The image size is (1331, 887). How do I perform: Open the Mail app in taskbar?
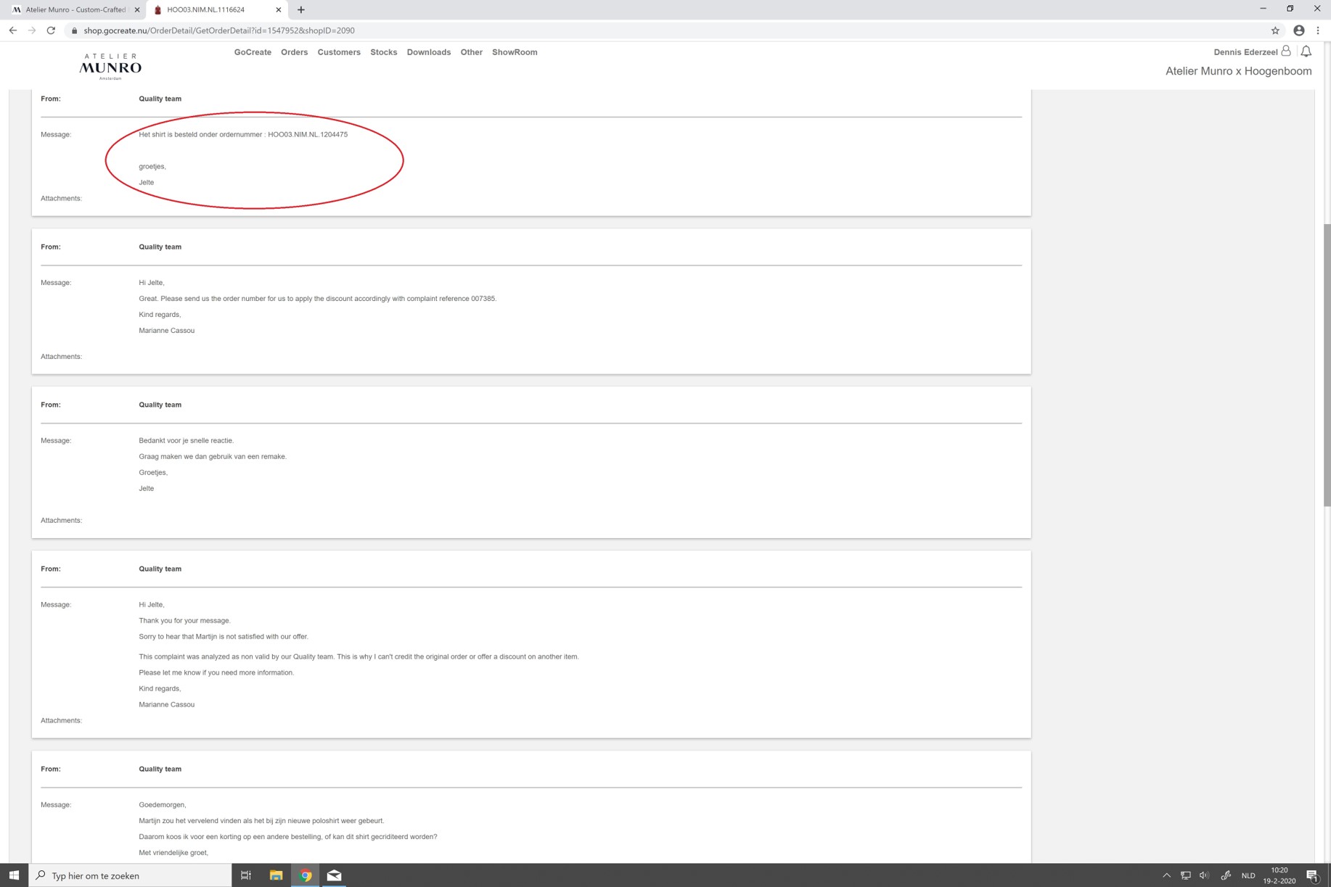[334, 875]
